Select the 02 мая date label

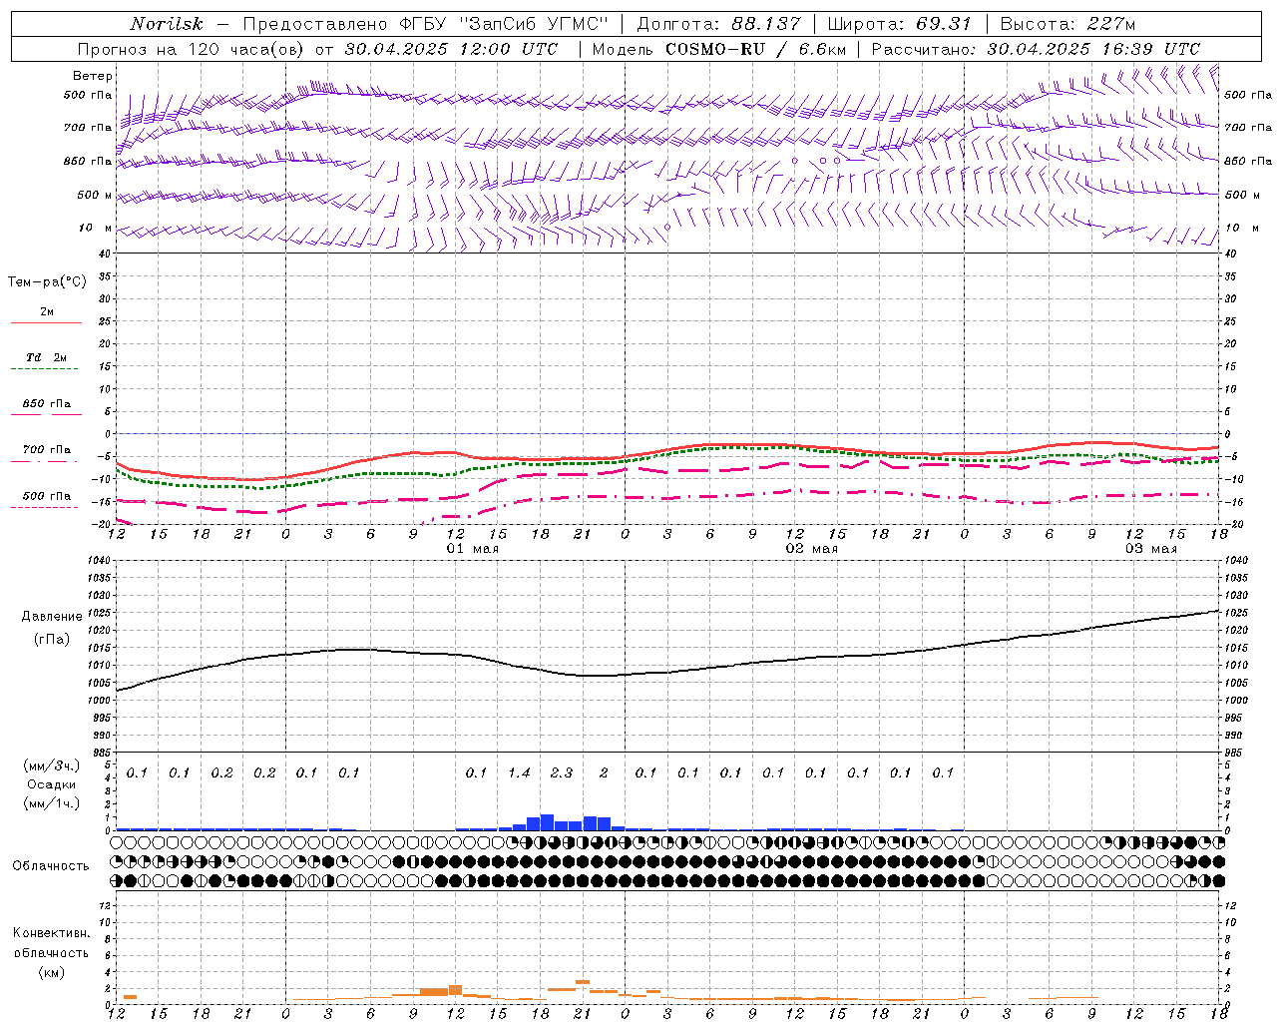tap(811, 549)
